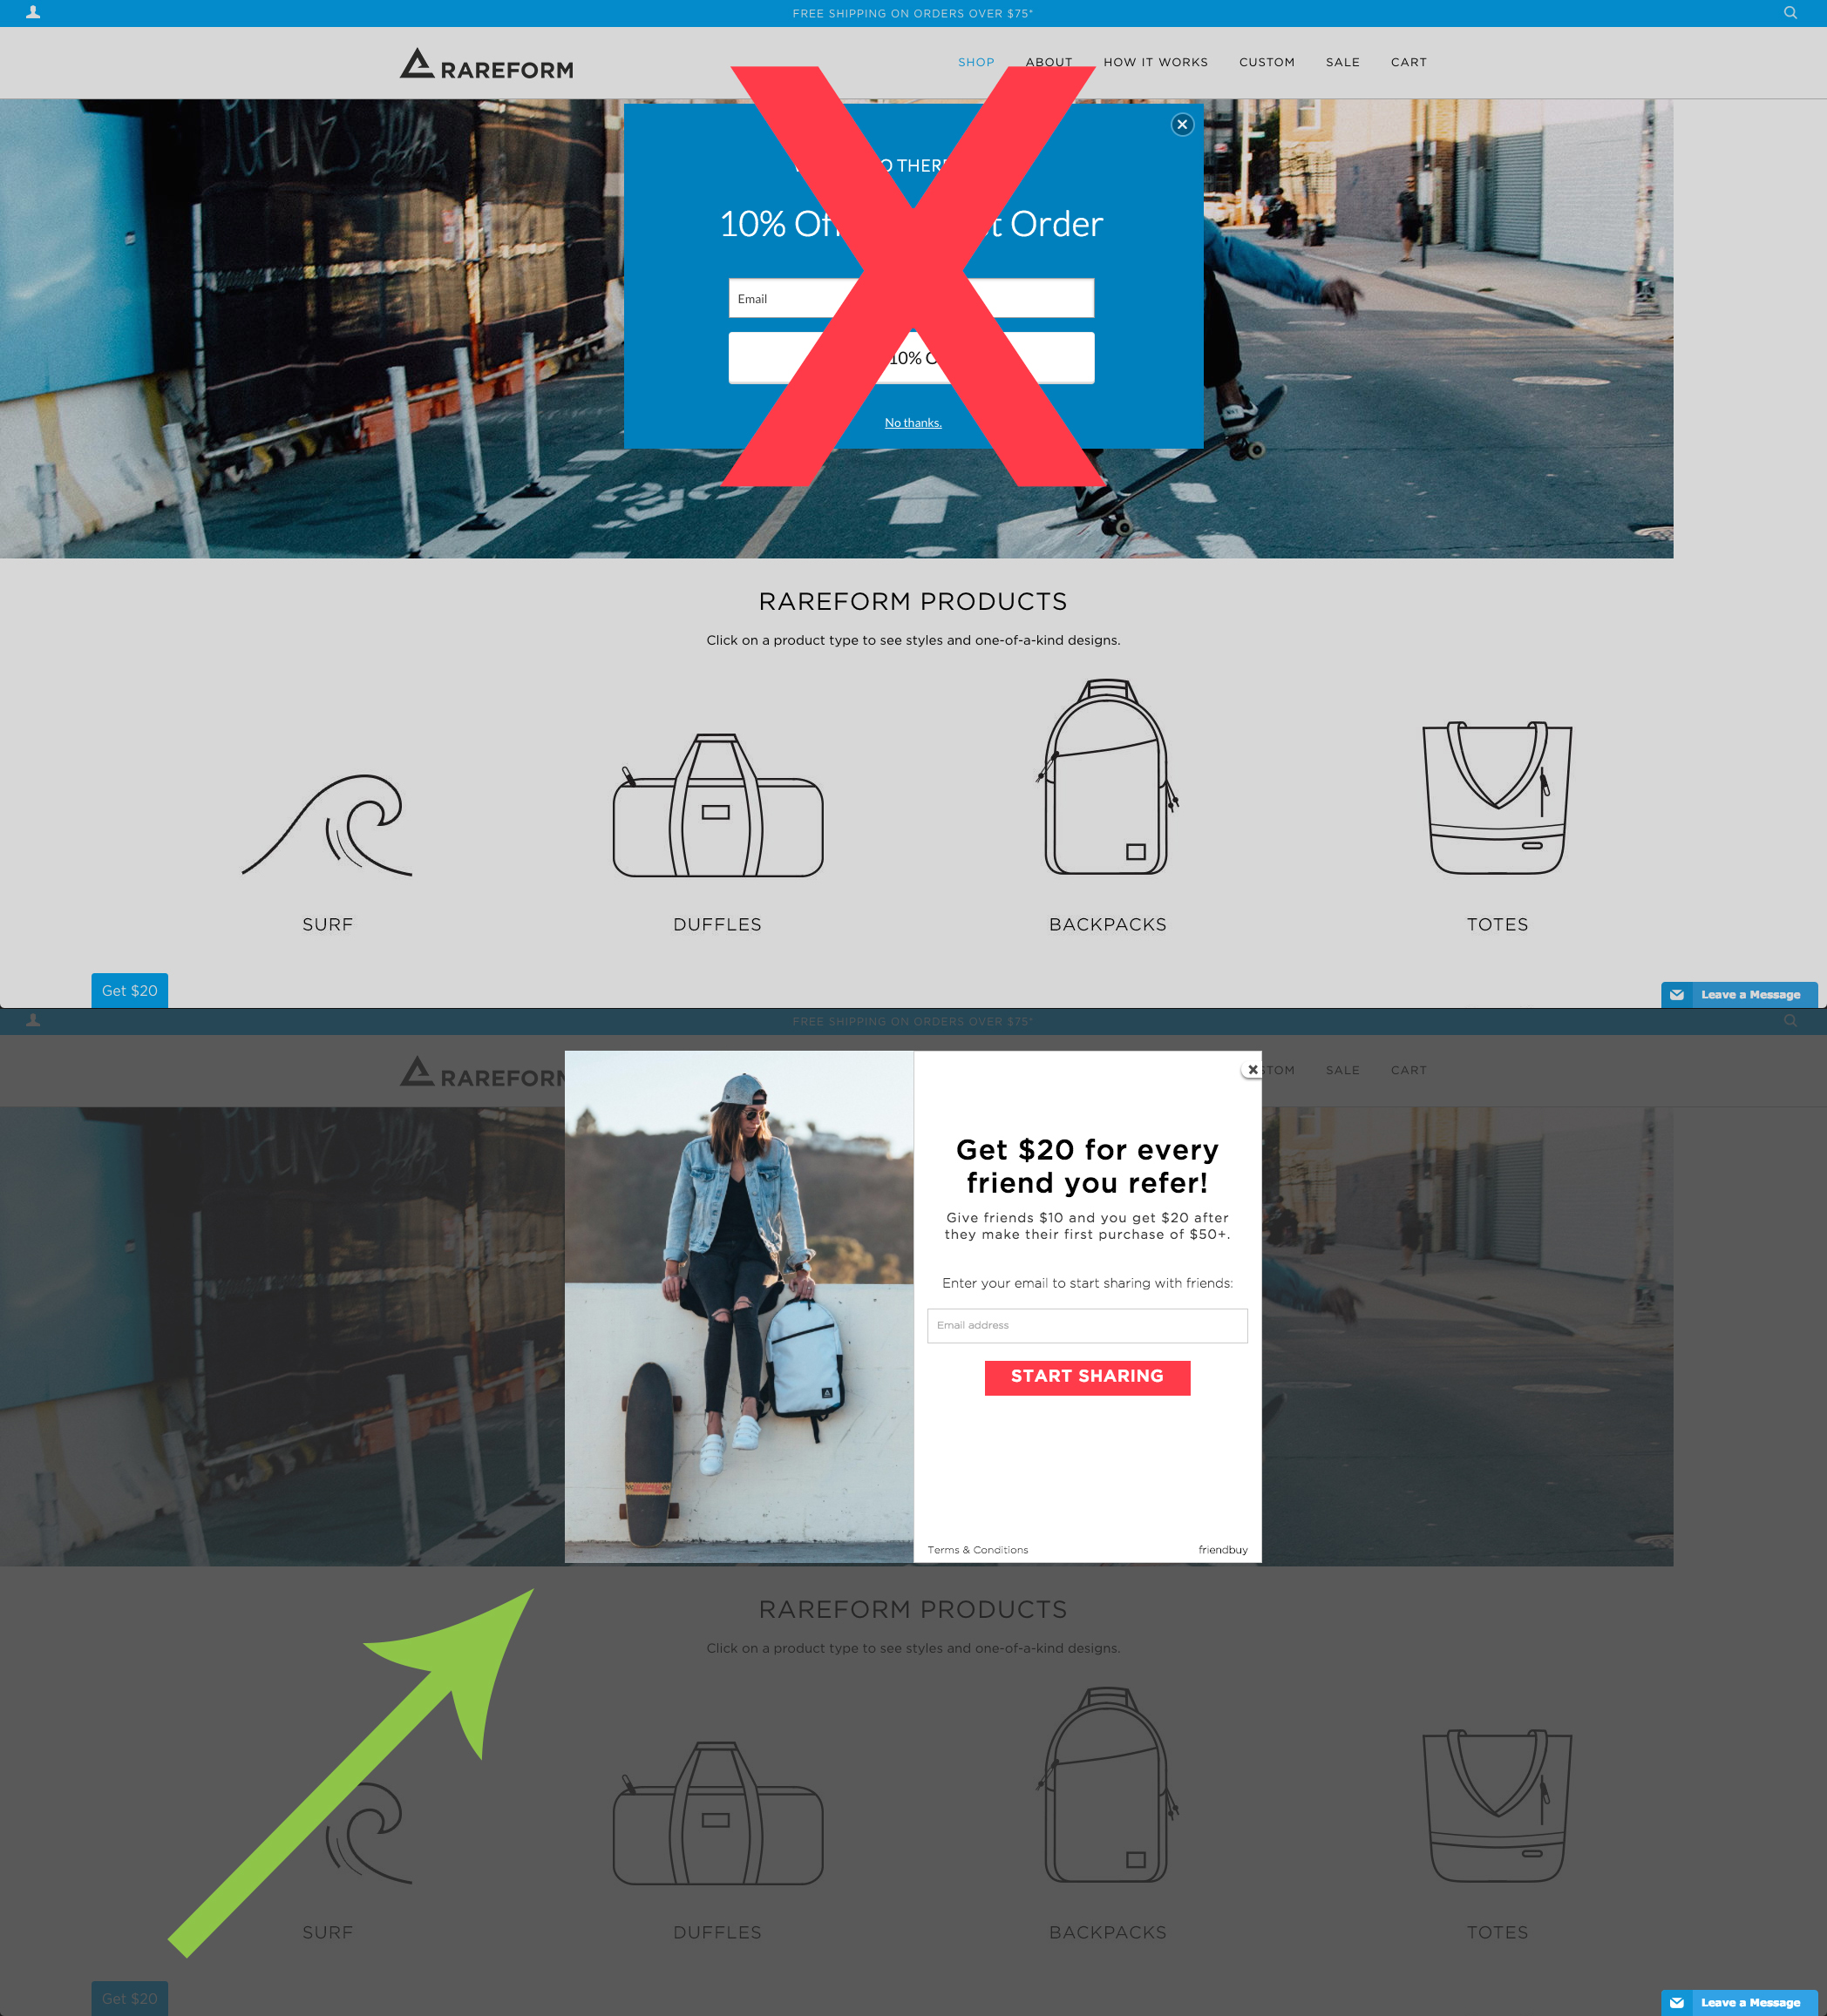Click the START SHARING button
The width and height of the screenshot is (1827, 2016).
(1086, 1377)
